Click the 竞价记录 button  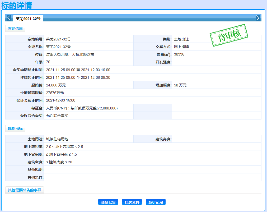[156, 202]
